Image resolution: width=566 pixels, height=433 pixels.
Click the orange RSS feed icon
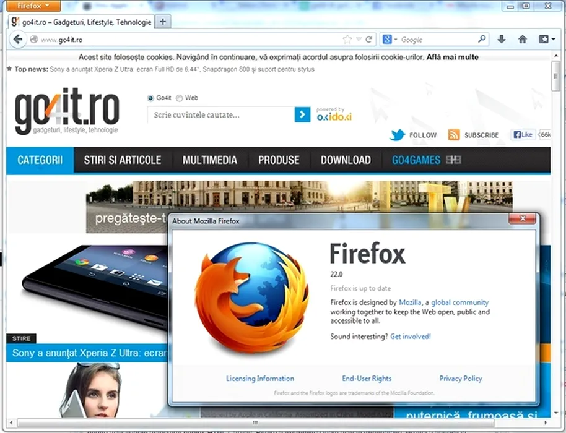454,135
